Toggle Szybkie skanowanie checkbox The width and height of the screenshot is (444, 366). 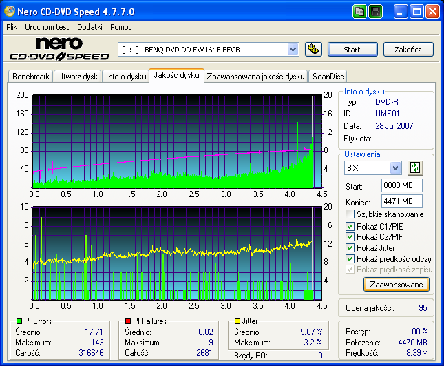[350, 214]
